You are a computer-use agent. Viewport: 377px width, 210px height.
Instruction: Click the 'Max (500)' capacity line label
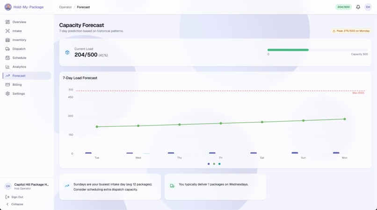tap(358, 93)
